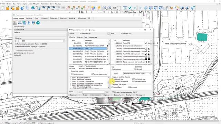Image resolution: width=221 pixels, height=124 pixels.
Task: Click the source objects list vertical scrollbar
Action: 109,52
